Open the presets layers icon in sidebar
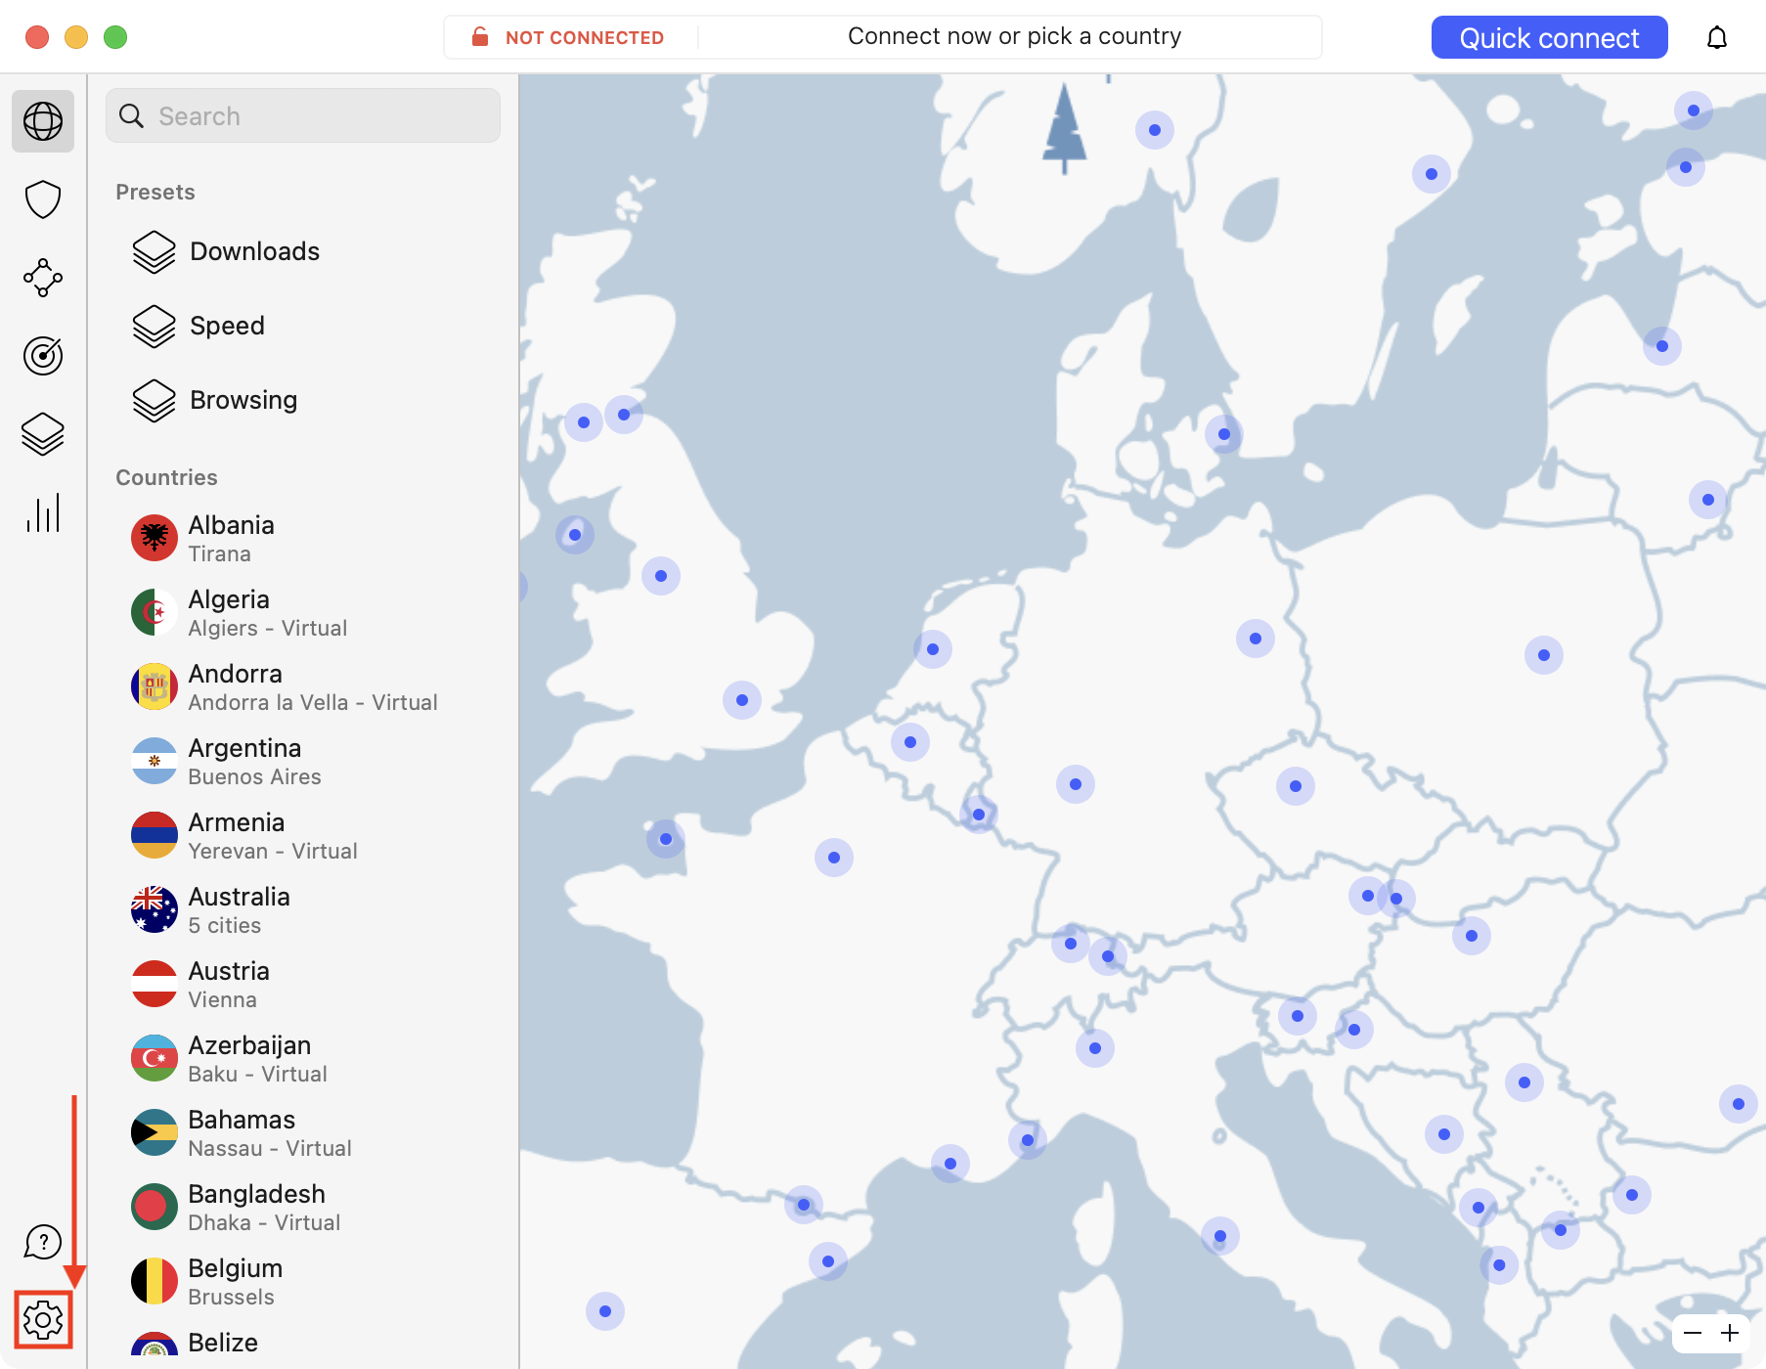The height and width of the screenshot is (1369, 1766). click(x=43, y=434)
